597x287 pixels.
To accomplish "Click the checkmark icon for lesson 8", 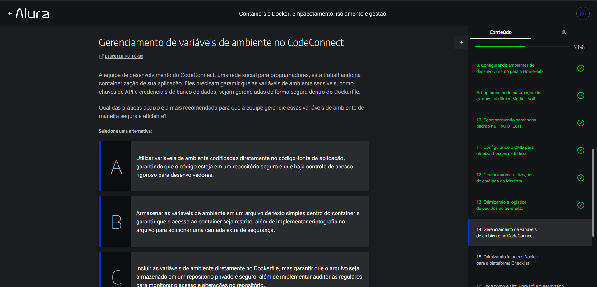I will [x=581, y=68].
